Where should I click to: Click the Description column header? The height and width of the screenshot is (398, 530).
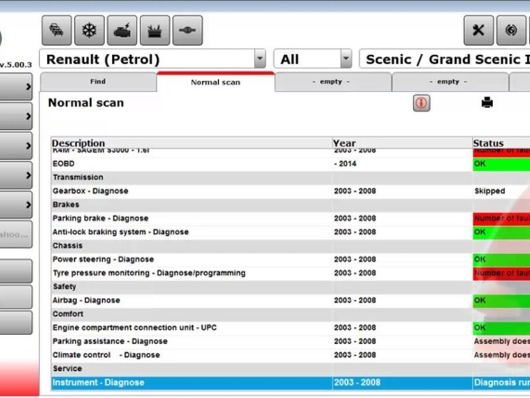[x=78, y=143]
